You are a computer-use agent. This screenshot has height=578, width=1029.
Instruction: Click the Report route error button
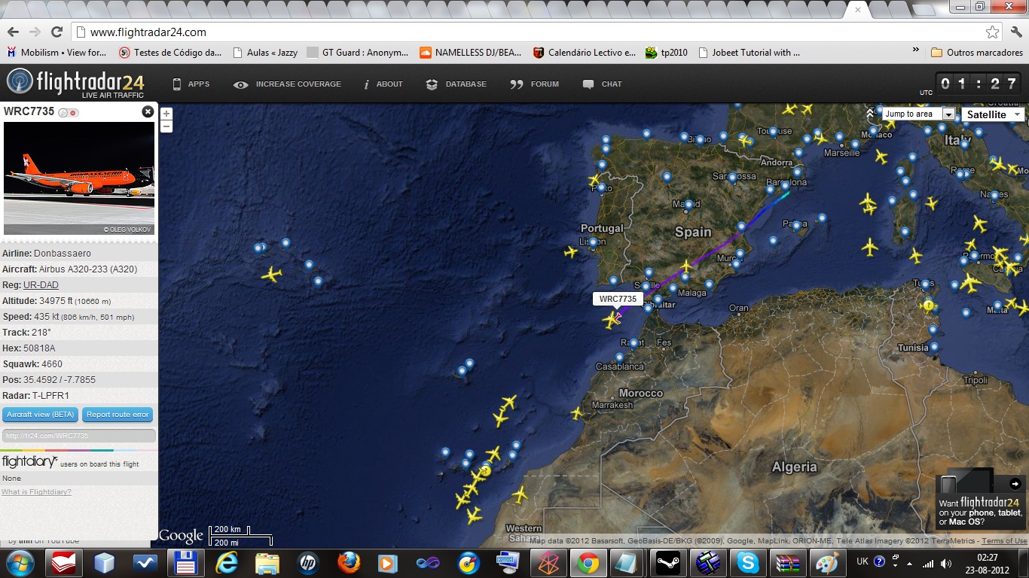(118, 415)
